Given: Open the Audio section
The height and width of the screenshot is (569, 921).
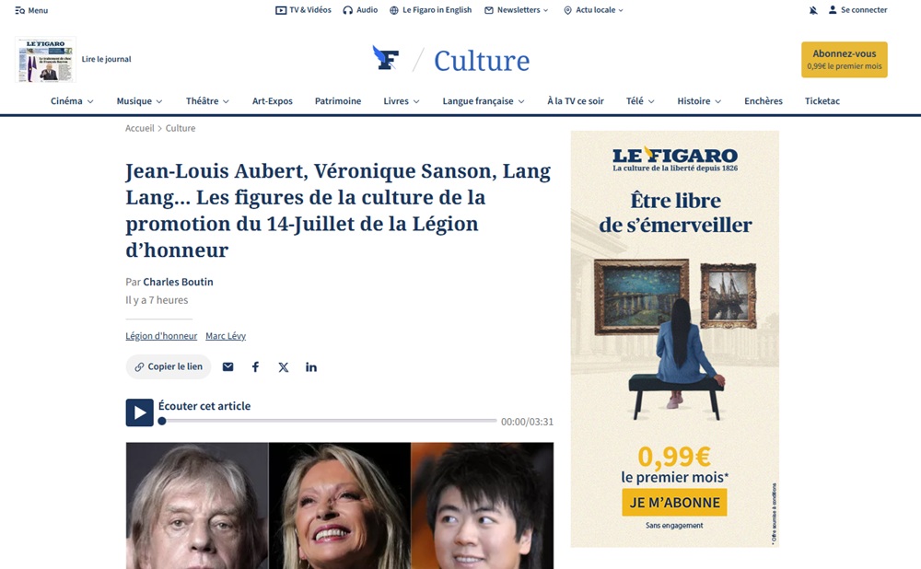Looking at the screenshot, I should [360, 10].
